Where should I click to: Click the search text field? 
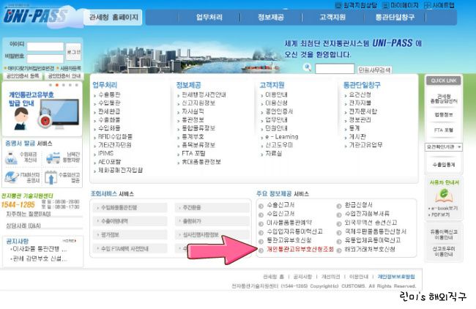[335, 69]
